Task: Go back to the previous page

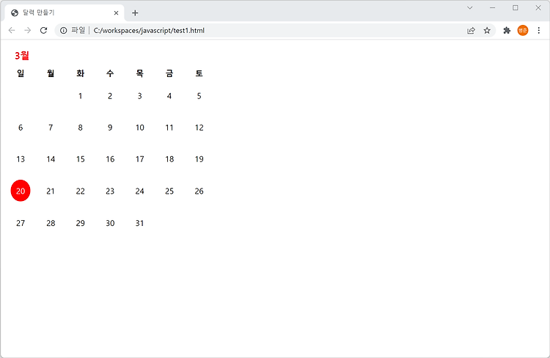Action: point(12,31)
